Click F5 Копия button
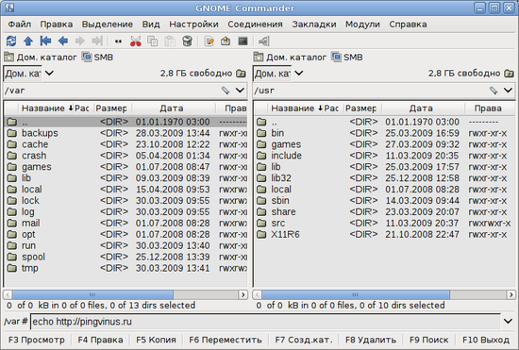519x350 pixels. click(x=156, y=340)
